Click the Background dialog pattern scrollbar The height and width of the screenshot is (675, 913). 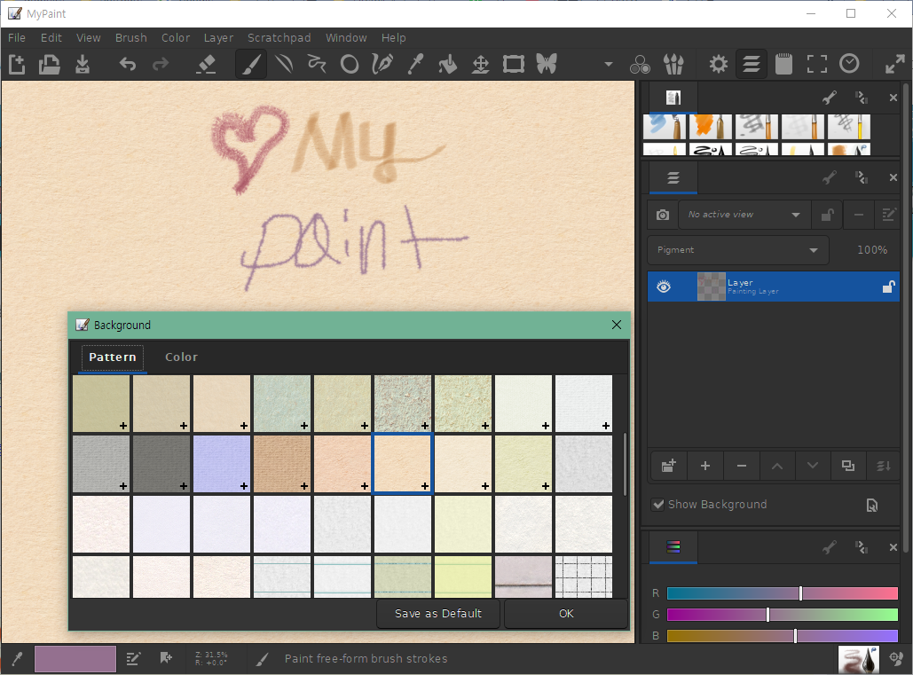[x=625, y=464]
